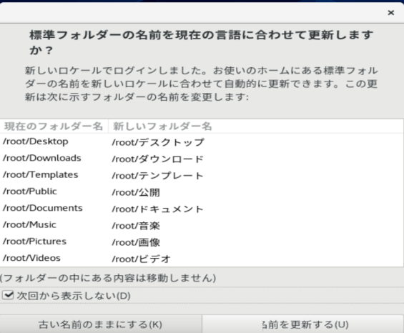The width and height of the screenshot is (404, 333).
Task: Select the /root/Templates row
Action: [202, 175]
